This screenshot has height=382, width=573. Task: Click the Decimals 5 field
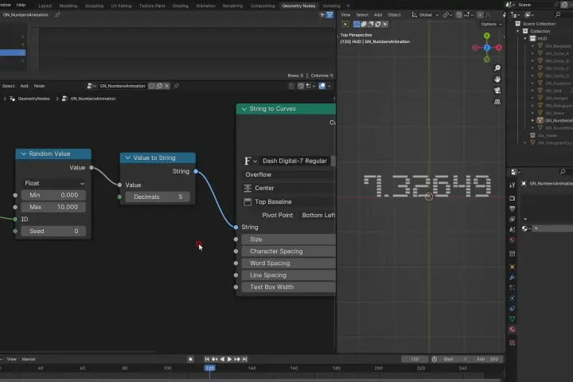(158, 197)
